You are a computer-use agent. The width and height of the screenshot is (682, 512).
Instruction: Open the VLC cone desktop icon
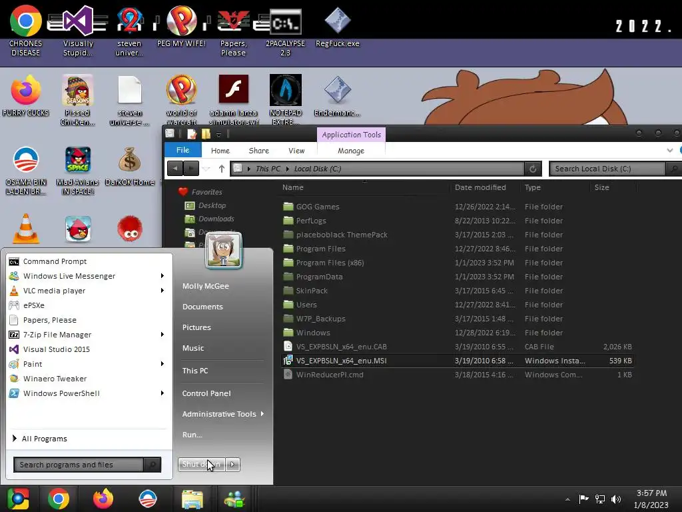[26, 229]
